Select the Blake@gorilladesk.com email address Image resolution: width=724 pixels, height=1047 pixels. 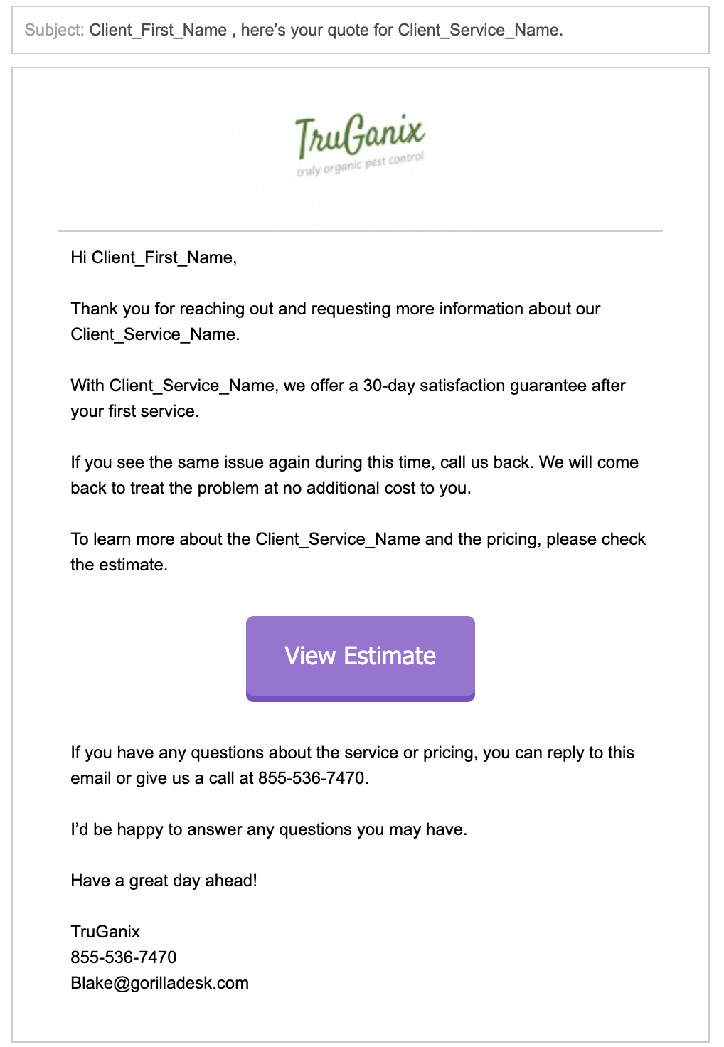pos(159,983)
